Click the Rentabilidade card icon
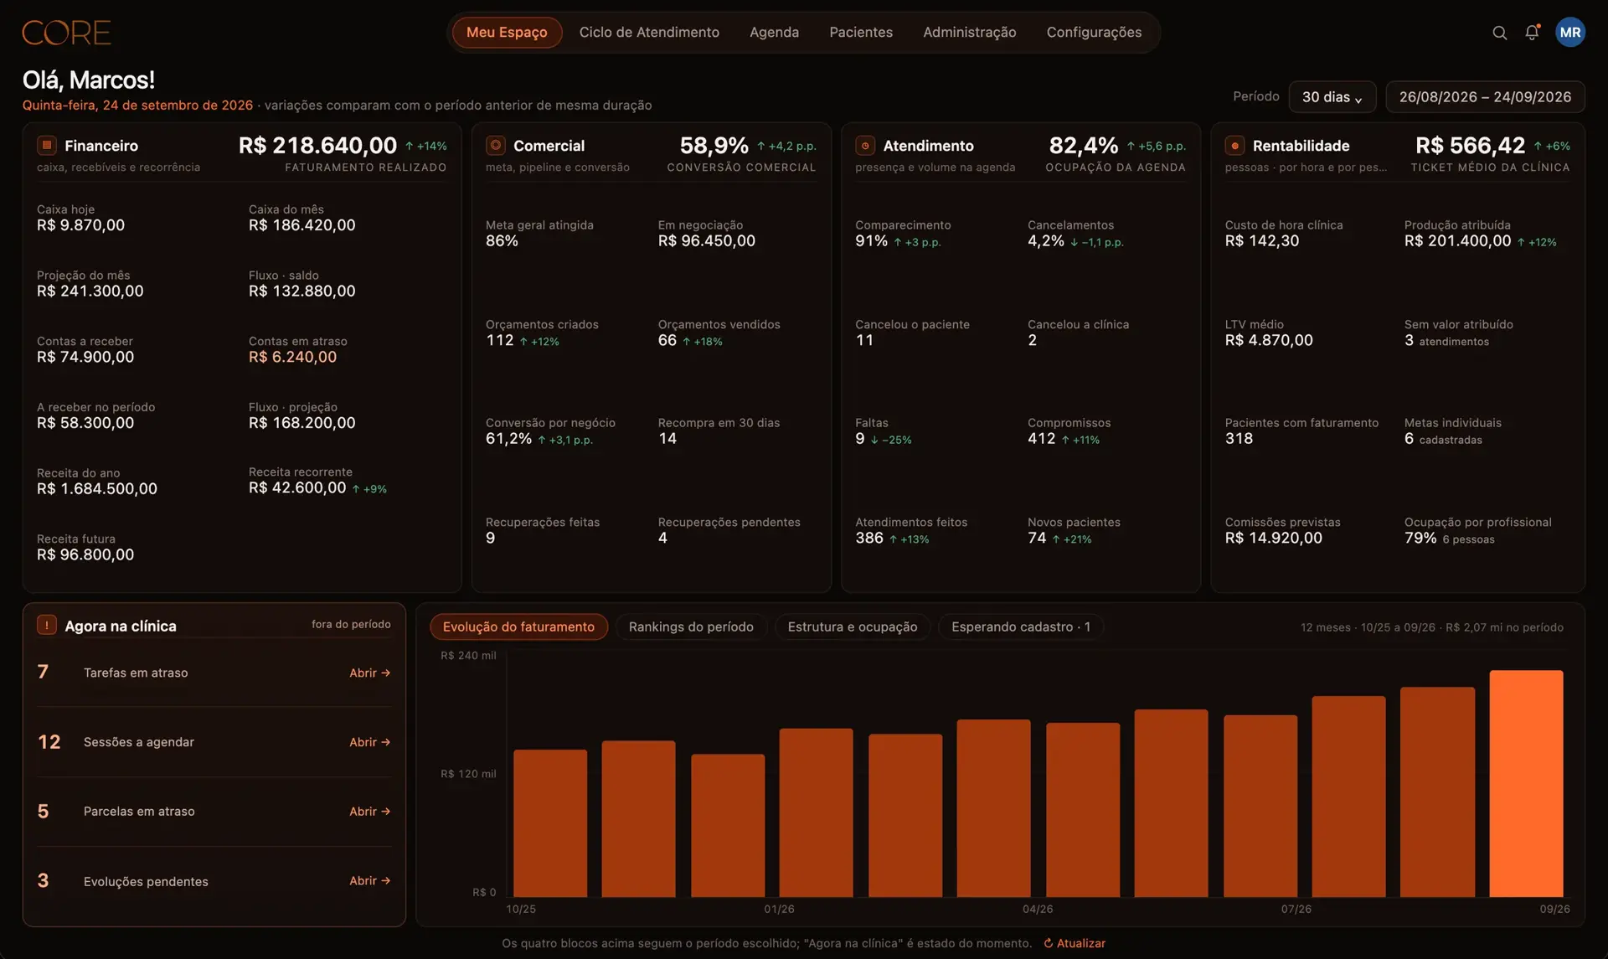 (x=1234, y=145)
